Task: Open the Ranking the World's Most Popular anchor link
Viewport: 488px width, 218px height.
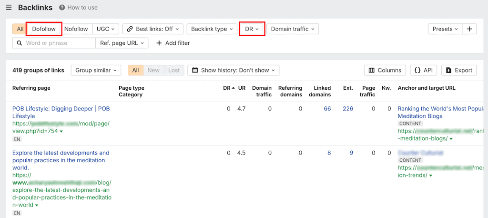Action: click(x=441, y=113)
